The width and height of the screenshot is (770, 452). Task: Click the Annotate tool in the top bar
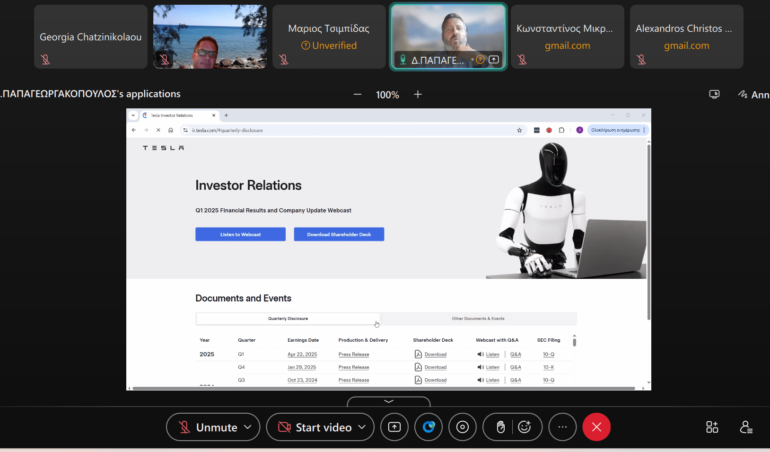pyautogui.click(x=754, y=95)
